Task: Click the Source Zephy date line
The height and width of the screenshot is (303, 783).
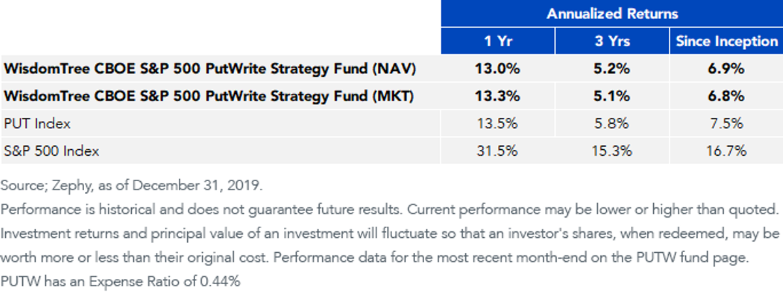Action: [x=132, y=185]
